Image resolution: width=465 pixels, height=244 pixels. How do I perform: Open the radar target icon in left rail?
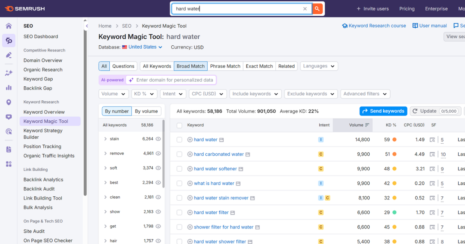click(x=9, y=132)
